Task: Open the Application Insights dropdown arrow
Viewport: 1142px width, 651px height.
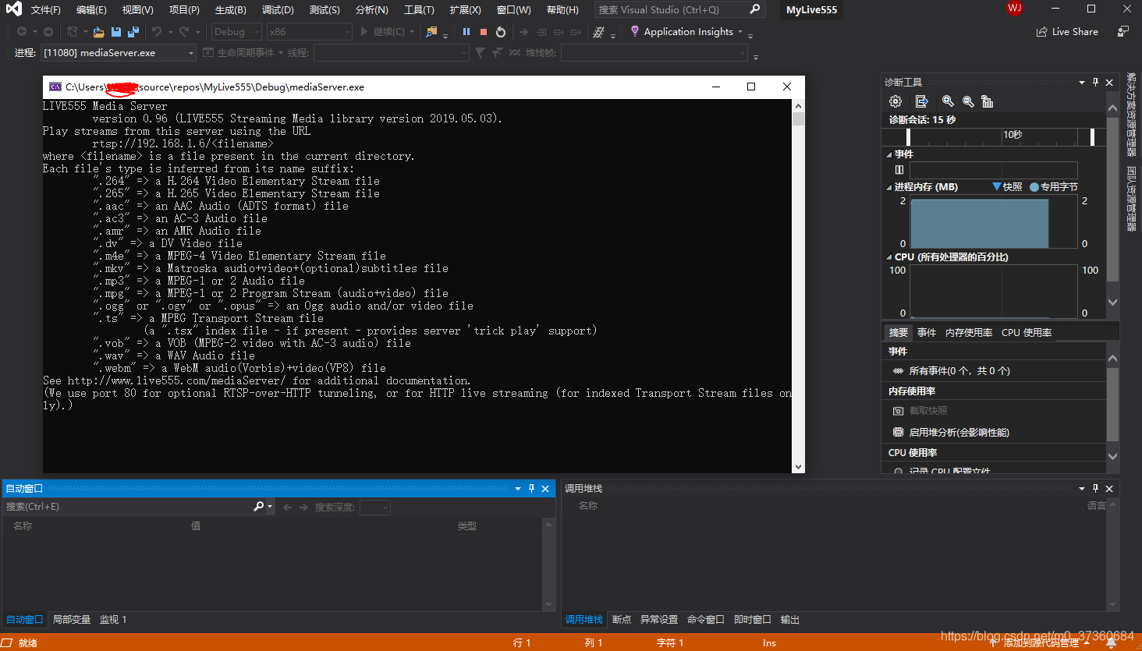Action: (739, 32)
